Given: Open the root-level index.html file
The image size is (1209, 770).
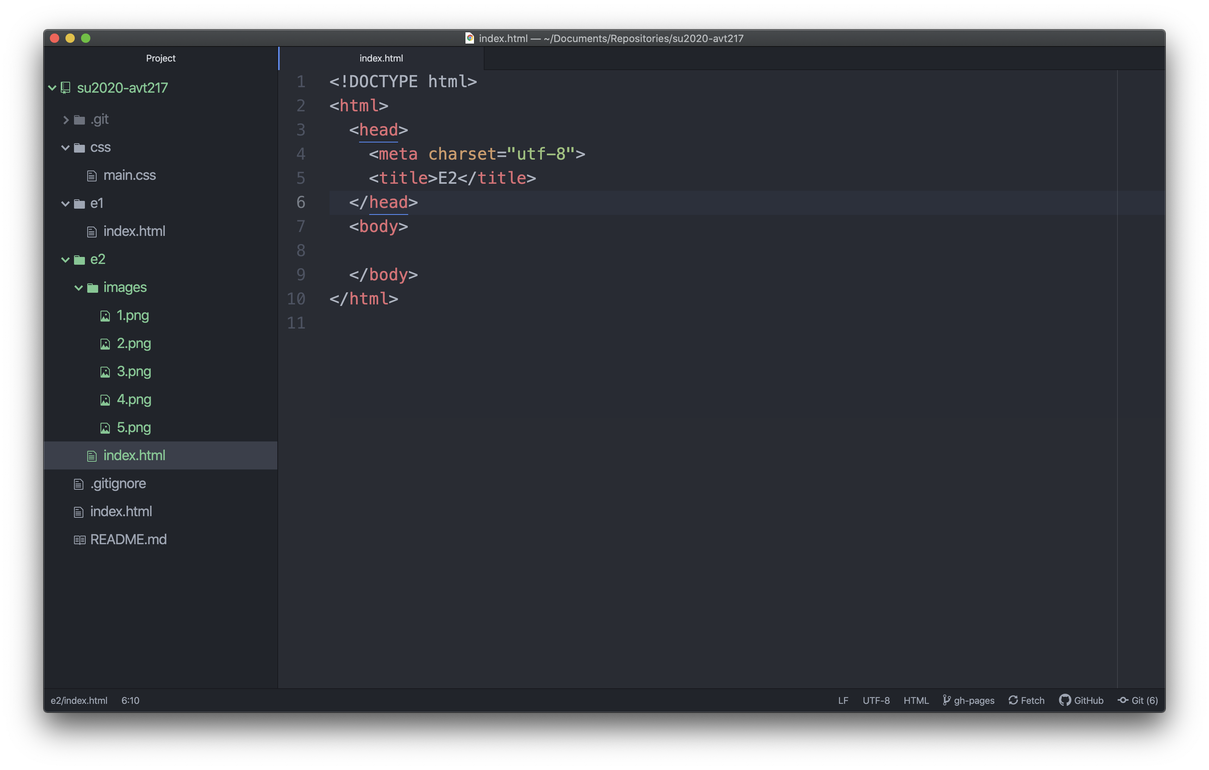Looking at the screenshot, I should point(121,512).
